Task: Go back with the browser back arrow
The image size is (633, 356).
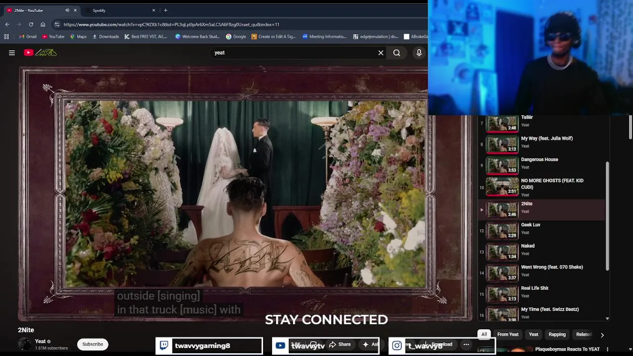Action: [x=7, y=24]
